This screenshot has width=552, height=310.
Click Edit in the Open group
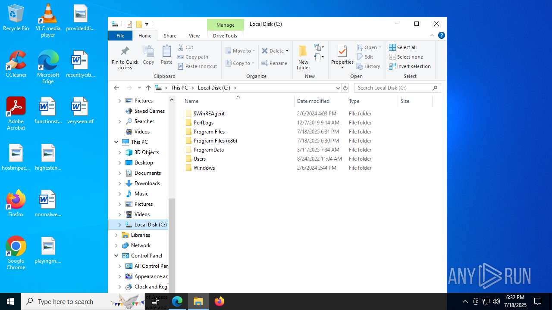point(365,57)
